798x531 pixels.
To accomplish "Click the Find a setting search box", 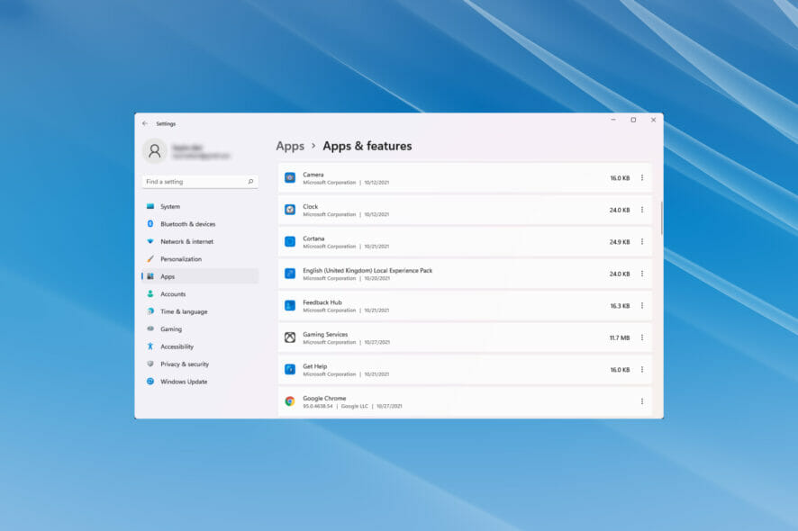I will 194,182.
